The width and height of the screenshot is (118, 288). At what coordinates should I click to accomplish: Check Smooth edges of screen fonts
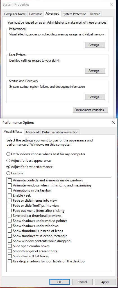10,251
